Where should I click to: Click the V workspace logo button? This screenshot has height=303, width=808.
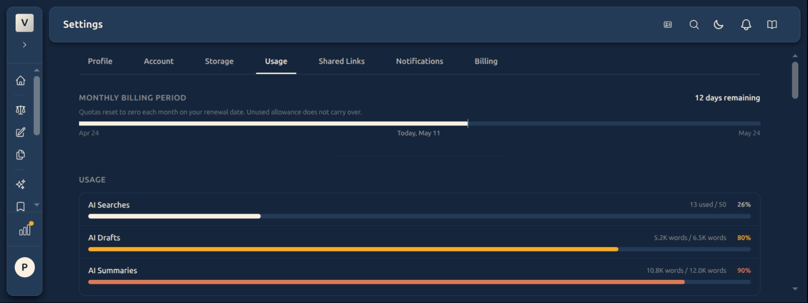[24, 23]
